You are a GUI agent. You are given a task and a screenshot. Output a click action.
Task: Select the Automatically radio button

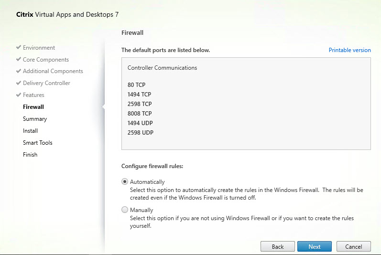[125, 181]
